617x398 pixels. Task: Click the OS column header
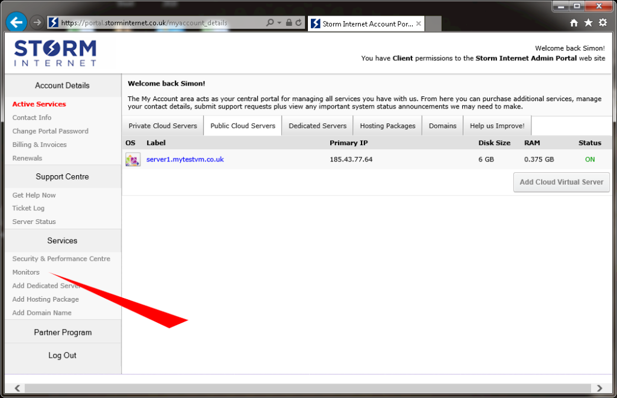click(130, 143)
